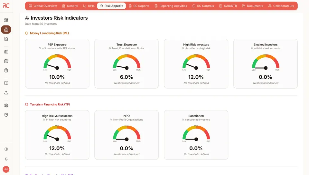Open the settings gear in sidebar
Screen dimensions: 309x175
[x=6, y=106]
